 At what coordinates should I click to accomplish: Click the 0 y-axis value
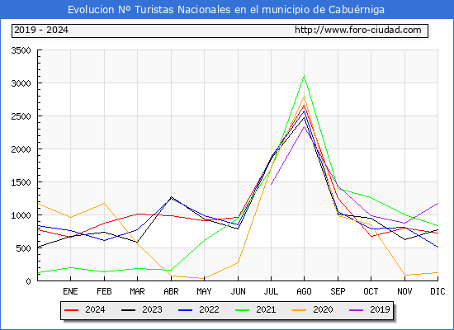click(28, 281)
